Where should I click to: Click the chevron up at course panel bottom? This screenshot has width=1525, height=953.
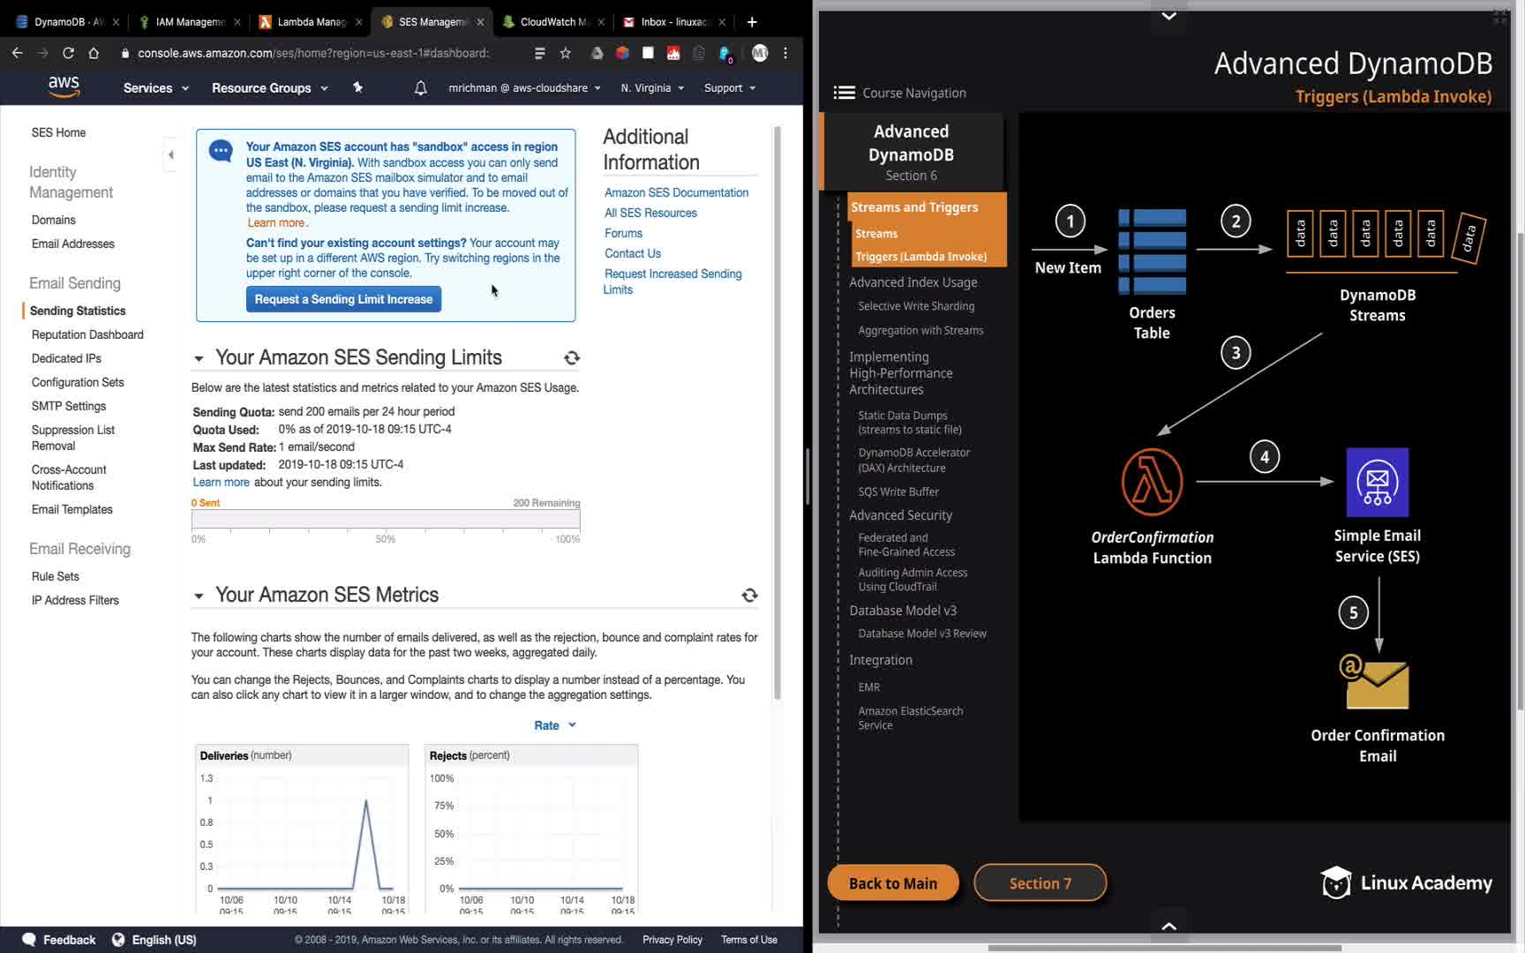point(1168,926)
